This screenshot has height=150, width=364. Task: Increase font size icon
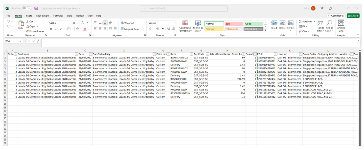(x=83, y=23)
